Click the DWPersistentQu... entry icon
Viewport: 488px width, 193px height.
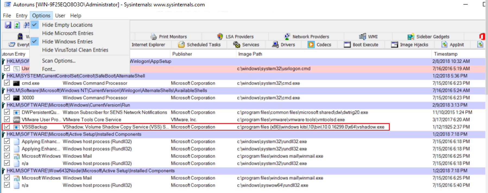[17, 112]
